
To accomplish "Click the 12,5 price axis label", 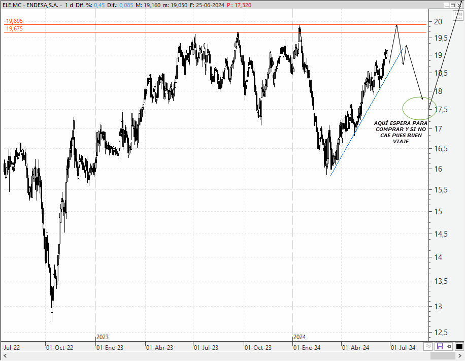I will pyautogui.click(x=441, y=333).
